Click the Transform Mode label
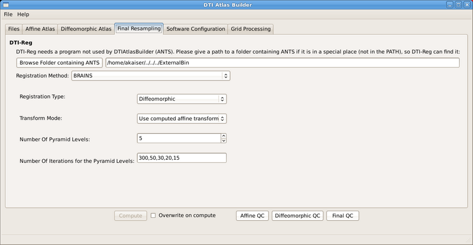This screenshot has width=473, height=245. pyautogui.click(x=41, y=118)
